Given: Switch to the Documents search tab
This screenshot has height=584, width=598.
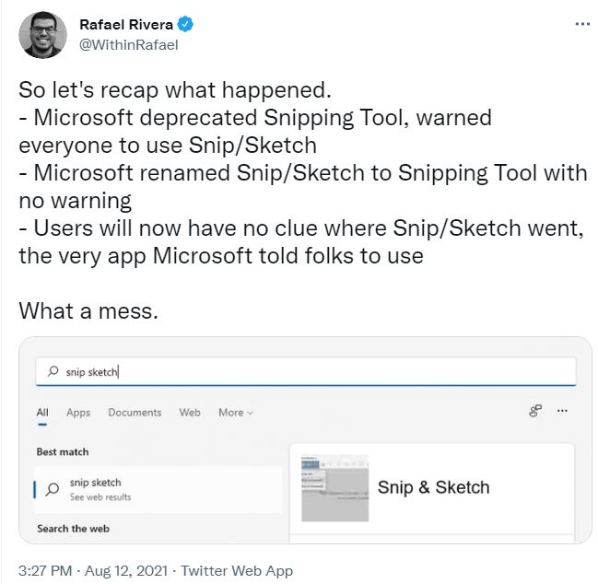Looking at the screenshot, I should pyautogui.click(x=135, y=413).
